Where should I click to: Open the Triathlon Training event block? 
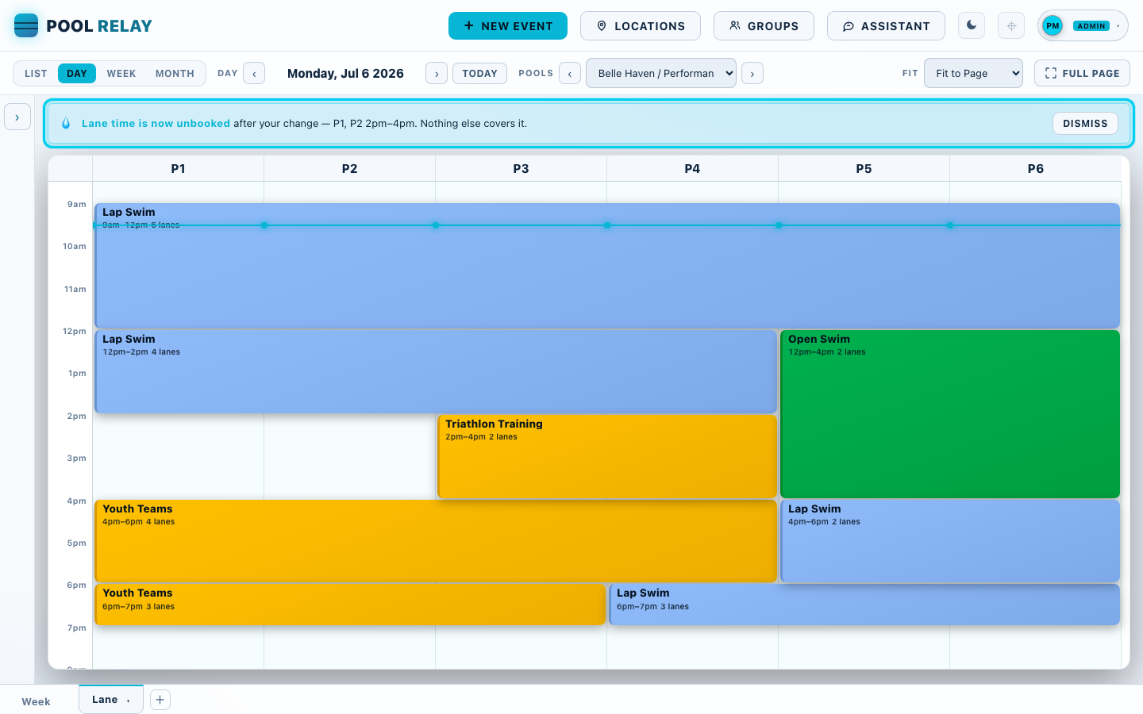pyautogui.click(x=607, y=456)
